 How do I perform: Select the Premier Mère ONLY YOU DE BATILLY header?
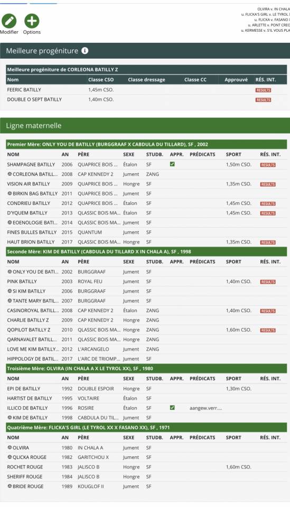(x=146, y=144)
